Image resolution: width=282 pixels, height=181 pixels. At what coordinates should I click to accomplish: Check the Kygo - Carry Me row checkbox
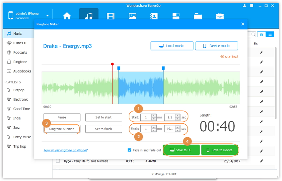[x=58, y=161]
